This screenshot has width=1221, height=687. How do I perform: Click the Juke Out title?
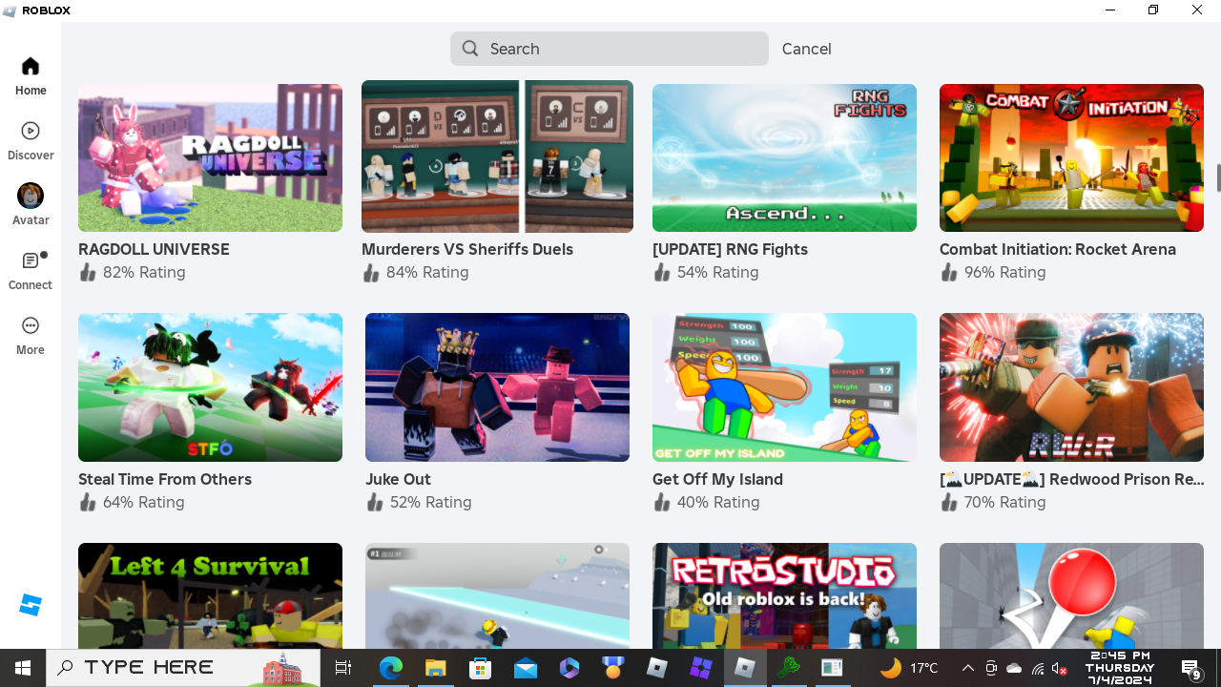click(398, 479)
